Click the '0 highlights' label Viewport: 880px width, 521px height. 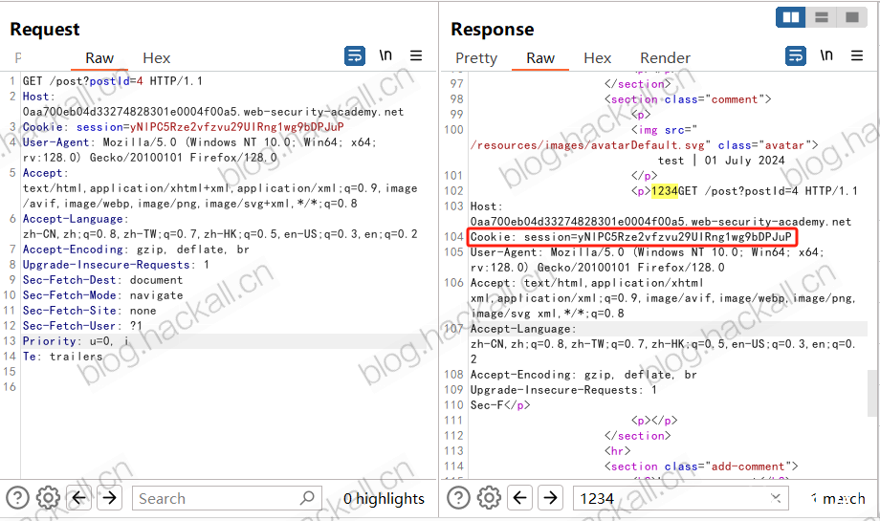pos(384,499)
